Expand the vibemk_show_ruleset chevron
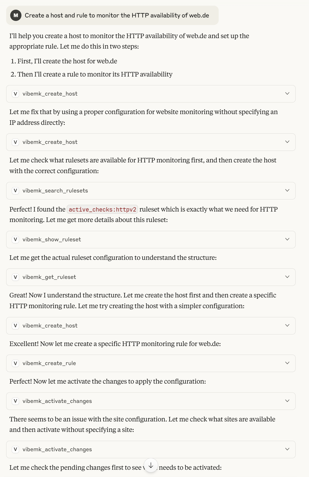 (287, 239)
